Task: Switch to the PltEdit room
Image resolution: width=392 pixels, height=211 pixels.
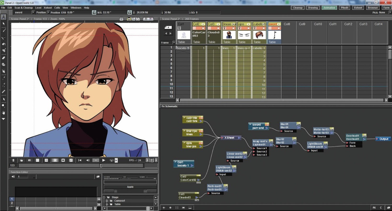Action: [345, 8]
